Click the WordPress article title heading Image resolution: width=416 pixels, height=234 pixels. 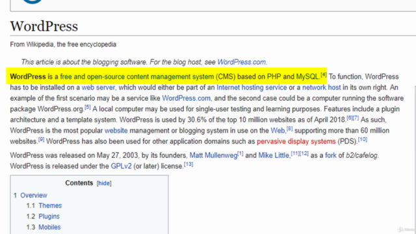tap(44, 27)
